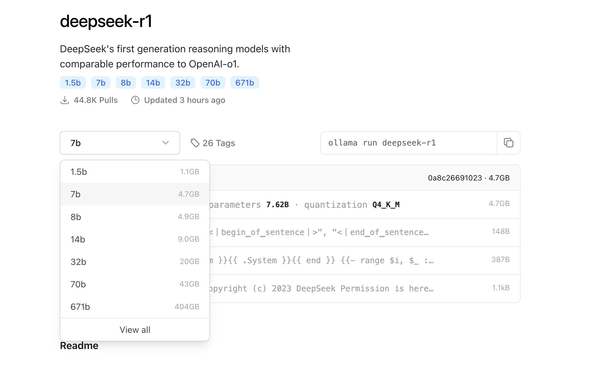Click the ollama run deepseek-r1 command field

point(409,143)
